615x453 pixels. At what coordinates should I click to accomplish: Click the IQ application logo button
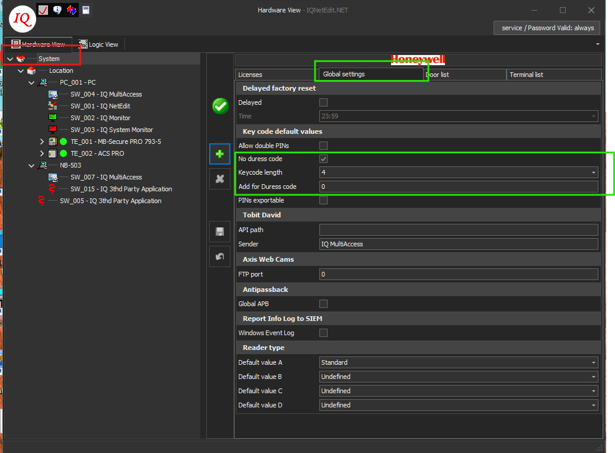coord(23,19)
